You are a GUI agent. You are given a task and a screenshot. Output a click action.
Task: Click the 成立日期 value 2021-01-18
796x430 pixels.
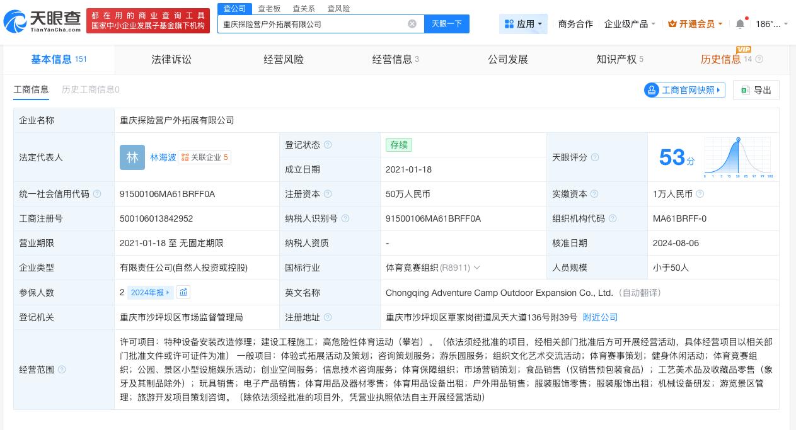(x=407, y=169)
